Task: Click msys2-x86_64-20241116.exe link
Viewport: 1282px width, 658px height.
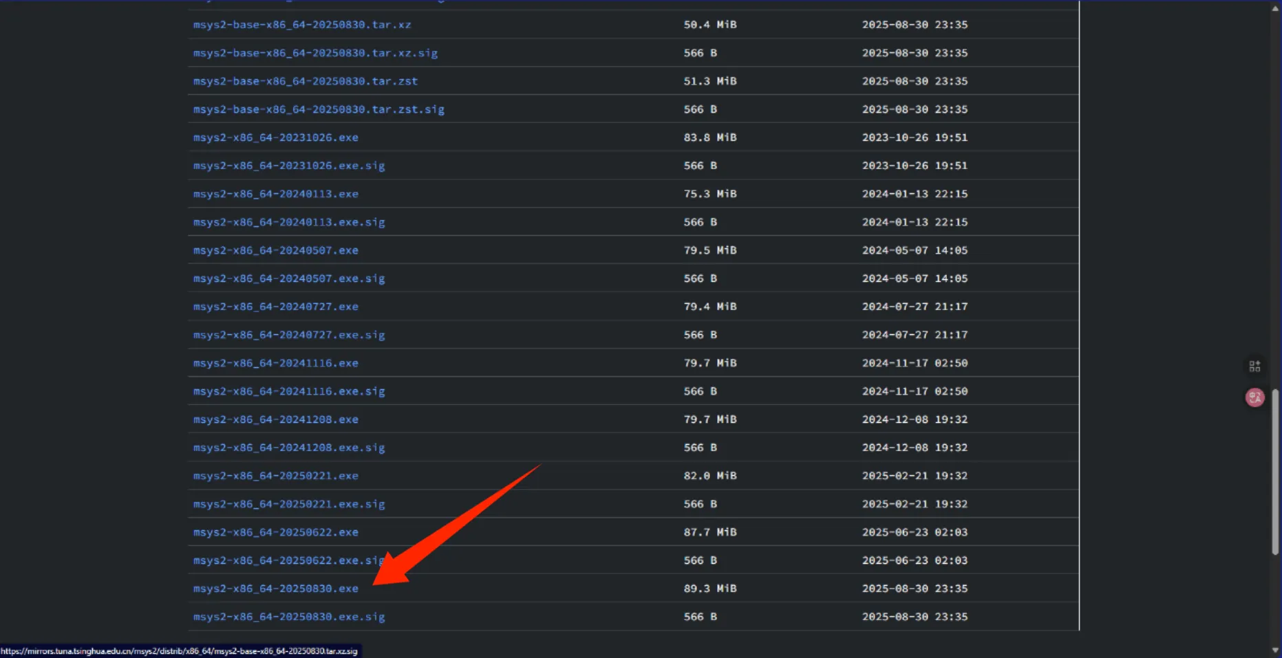Action: pos(275,363)
